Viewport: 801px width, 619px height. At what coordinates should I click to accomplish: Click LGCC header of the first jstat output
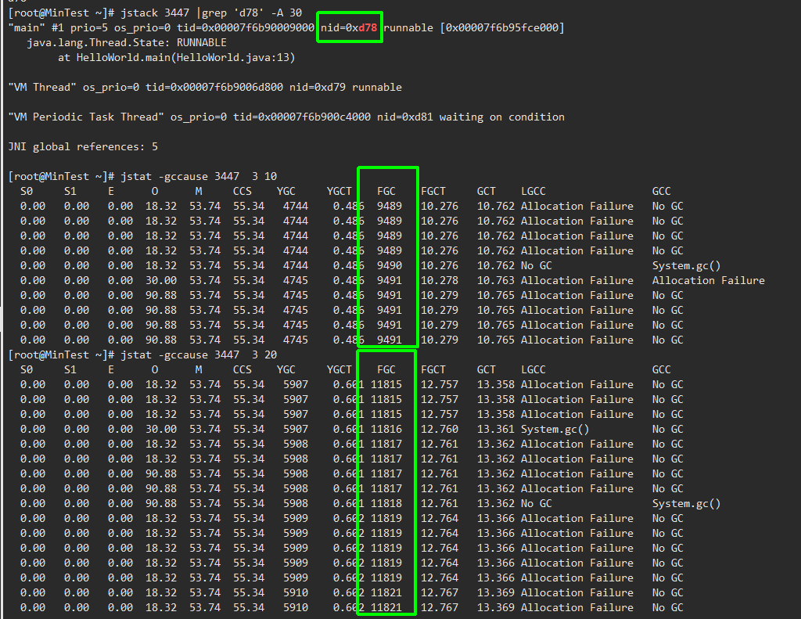(533, 191)
